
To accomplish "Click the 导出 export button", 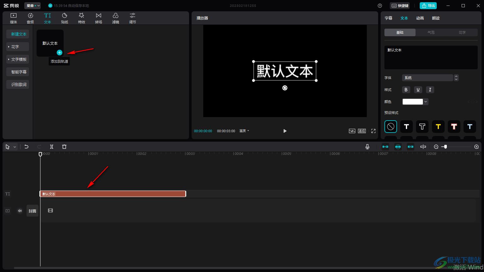I will [x=428, y=6].
